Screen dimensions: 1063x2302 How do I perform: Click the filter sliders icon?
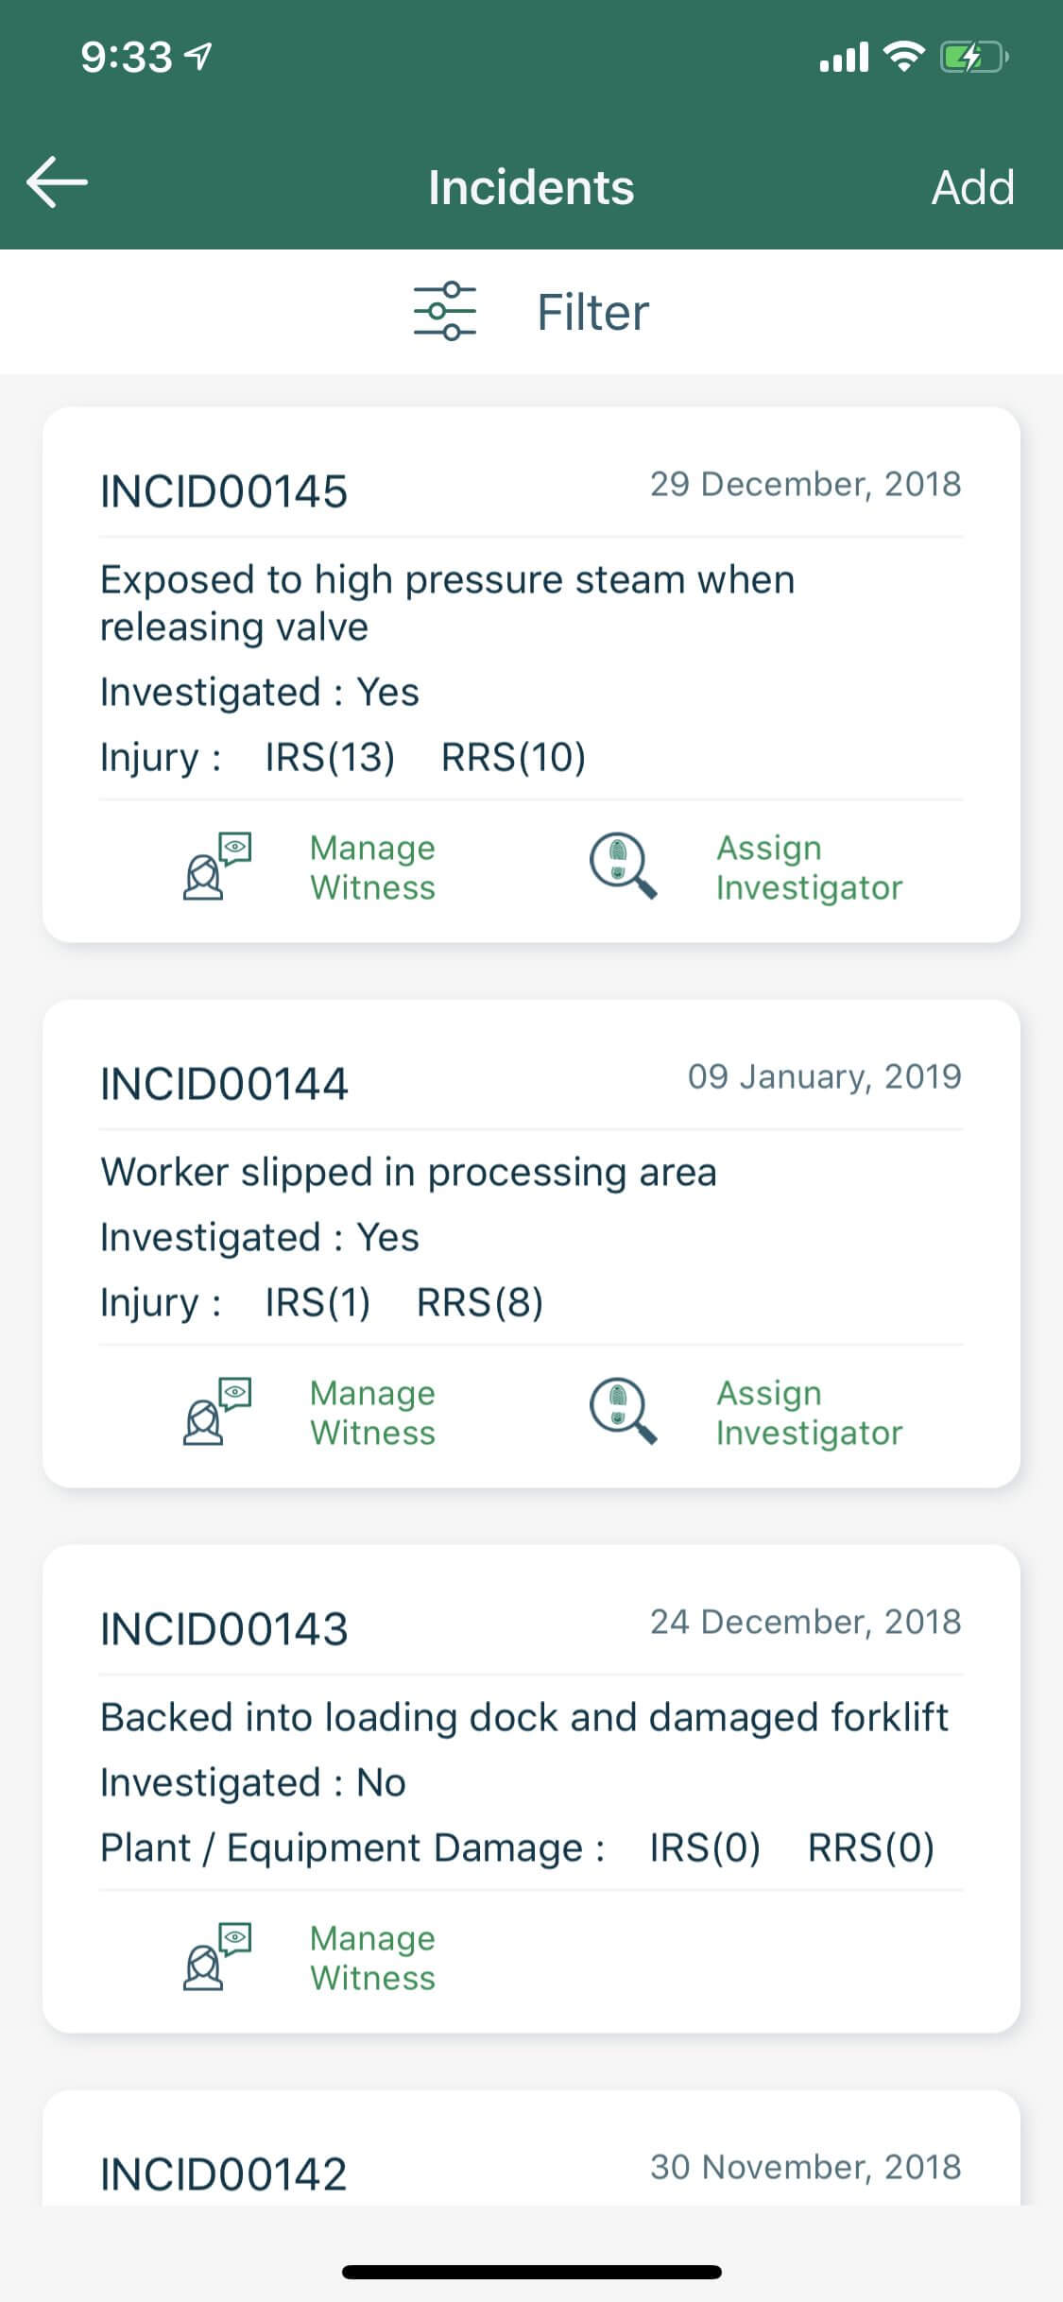444,311
